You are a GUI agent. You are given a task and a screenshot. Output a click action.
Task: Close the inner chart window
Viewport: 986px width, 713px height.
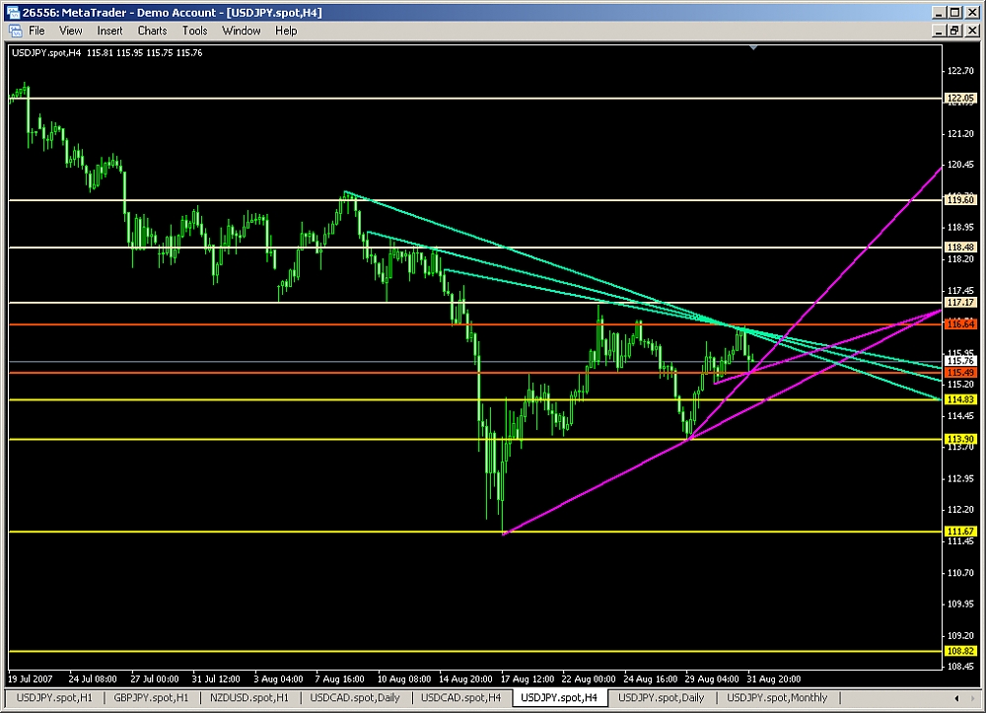tap(972, 31)
